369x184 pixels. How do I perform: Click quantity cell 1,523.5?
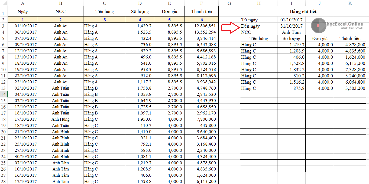140,32
